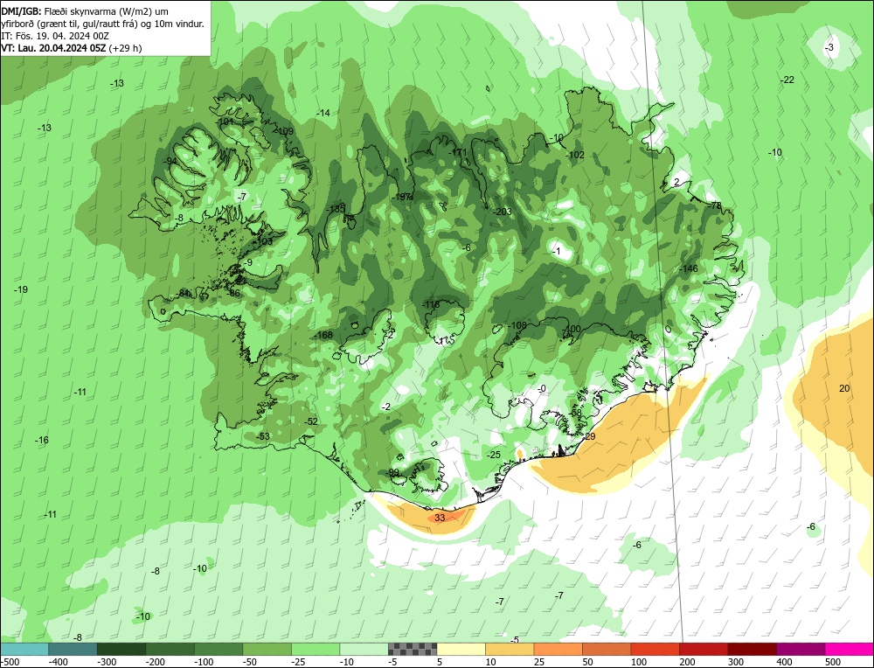Click the '-19' value at the western edge
This screenshot has width=874, height=668.
21,289
